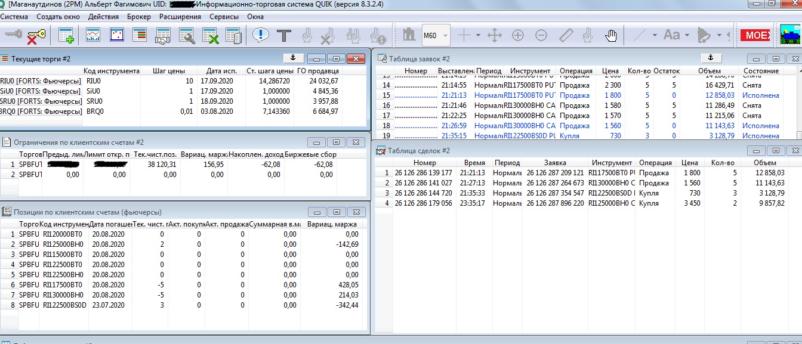
Task: Expand the Aa text tool dropdown arrow
Action: point(686,36)
